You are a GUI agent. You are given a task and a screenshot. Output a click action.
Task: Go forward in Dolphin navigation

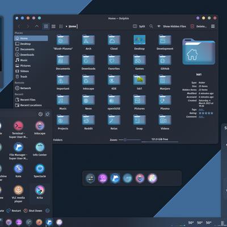click(28, 26)
